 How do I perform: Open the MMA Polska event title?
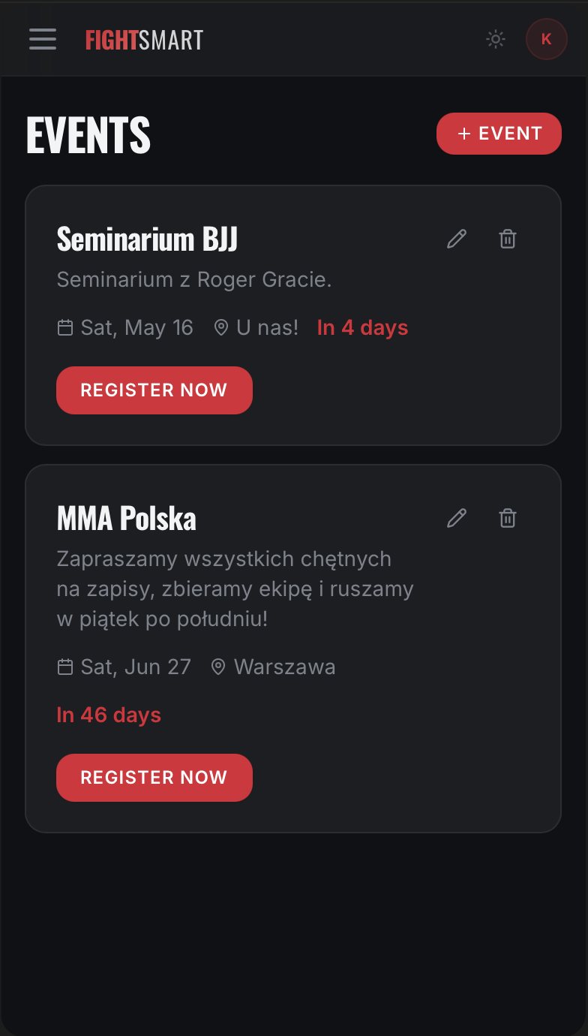click(127, 519)
